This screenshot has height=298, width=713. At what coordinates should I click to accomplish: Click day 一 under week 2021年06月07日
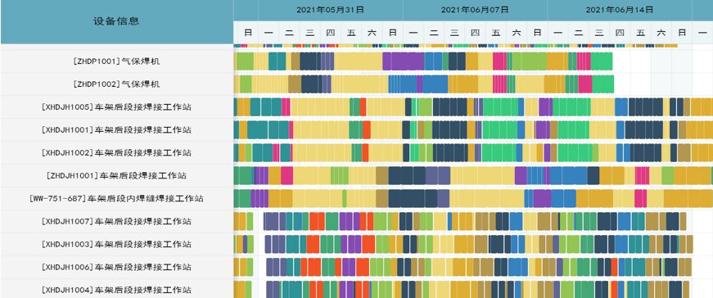point(413,32)
